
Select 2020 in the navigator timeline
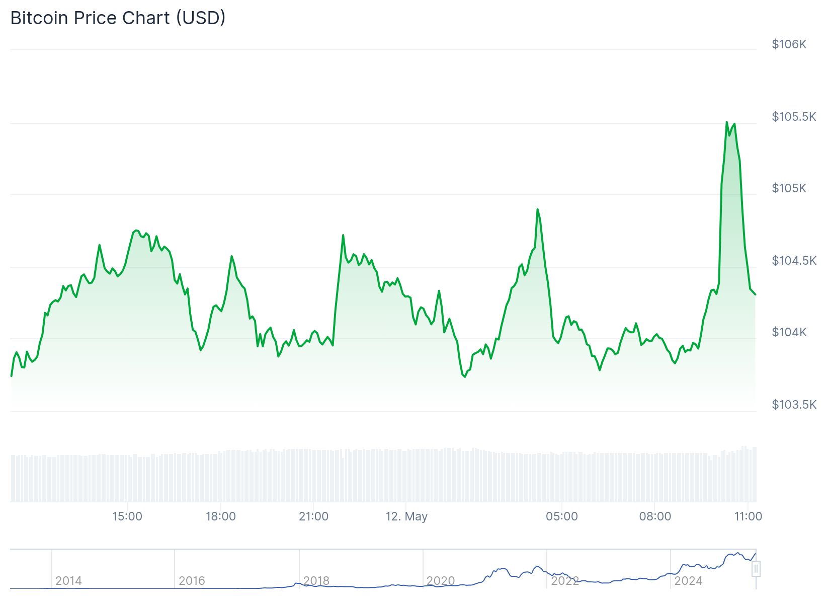click(440, 581)
